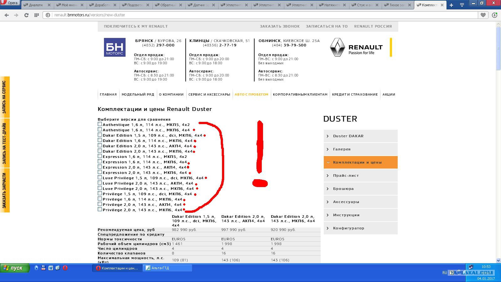
Task: Collapse Комплектации и цены sidebar item
Action: click(x=360, y=162)
